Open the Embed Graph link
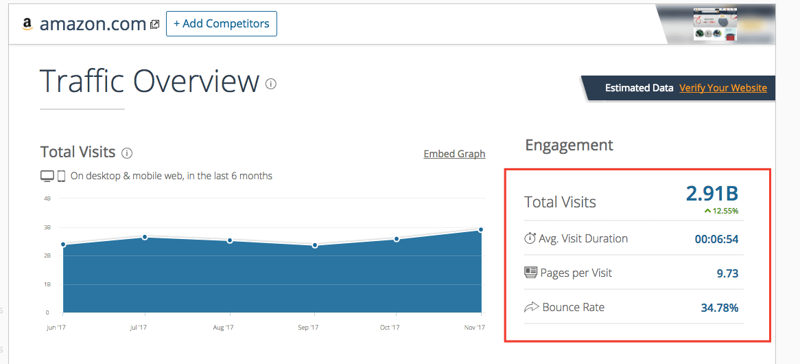800x364 pixels. click(x=454, y=154)
